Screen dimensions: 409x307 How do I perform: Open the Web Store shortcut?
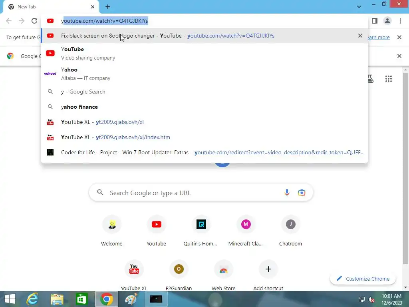224,275
